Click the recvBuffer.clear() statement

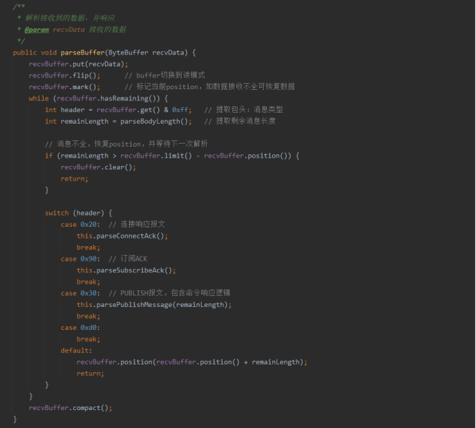click(98, 167)
